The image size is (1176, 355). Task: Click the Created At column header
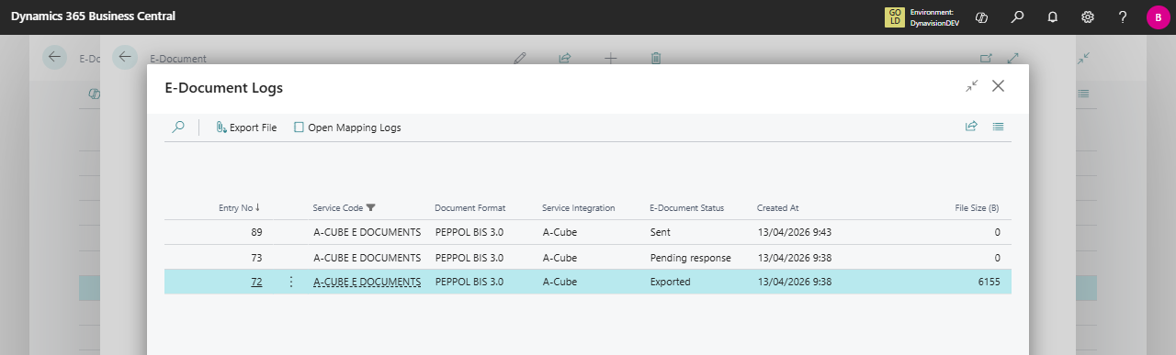[x=777, y=207]
